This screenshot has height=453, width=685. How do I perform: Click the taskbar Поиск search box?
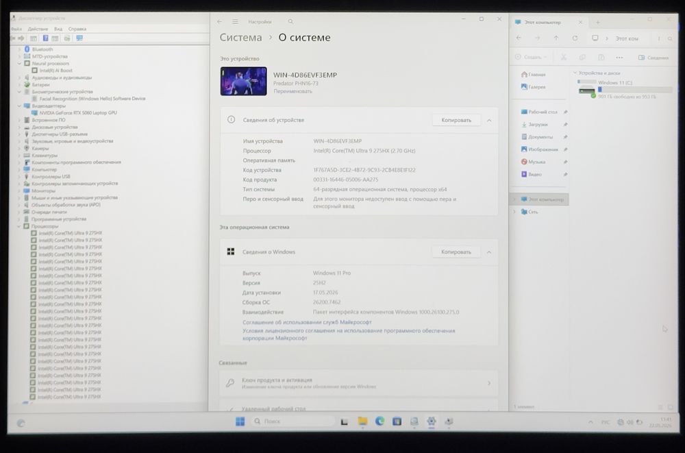click(293, 421)
